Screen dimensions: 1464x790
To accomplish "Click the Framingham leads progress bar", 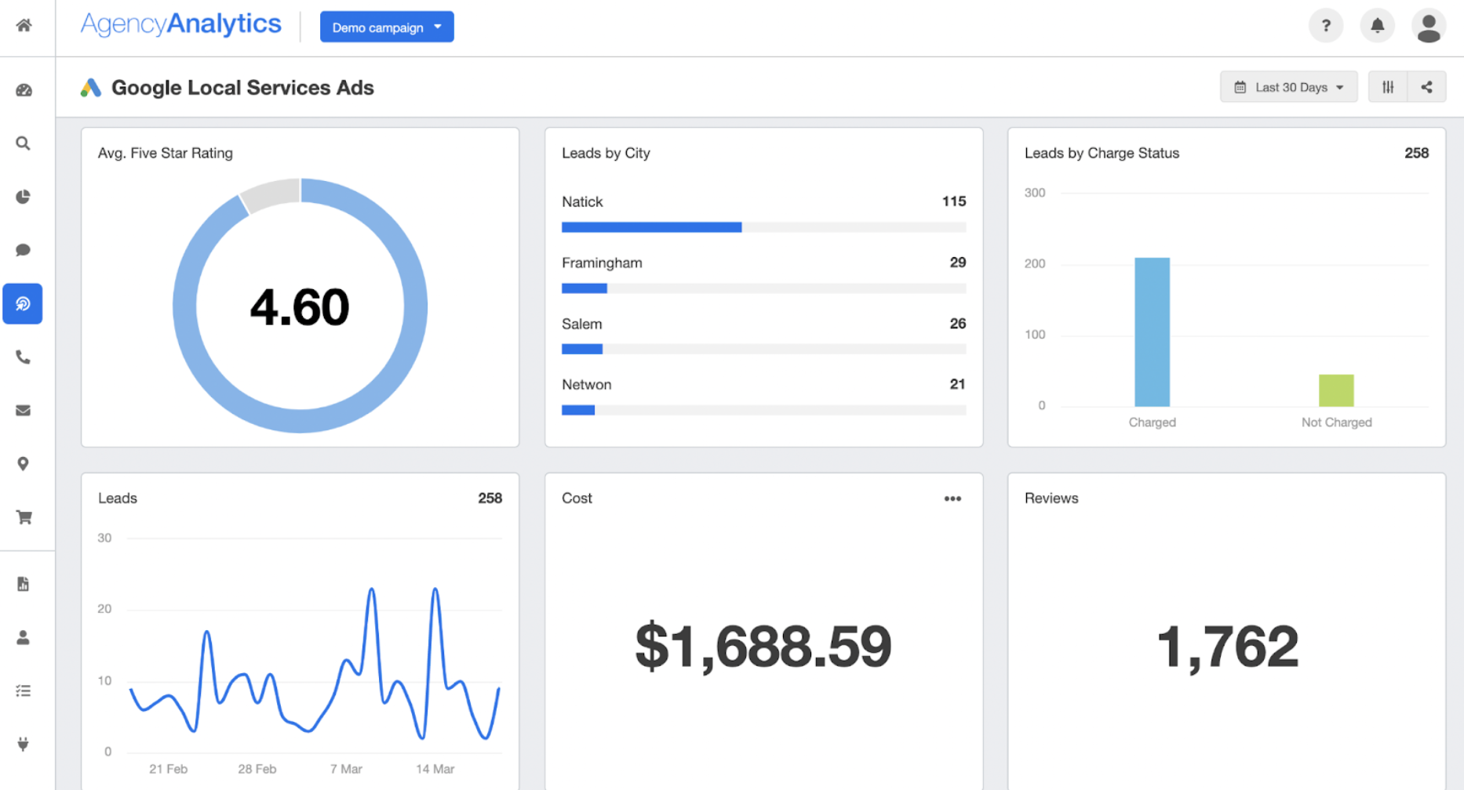I will [x=763, y=288].
